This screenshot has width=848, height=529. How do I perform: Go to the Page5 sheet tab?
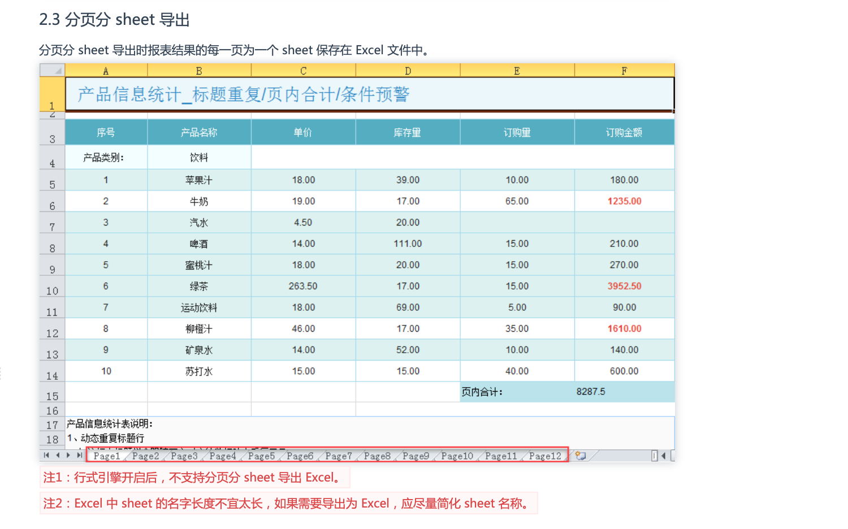tap(261, 456)
